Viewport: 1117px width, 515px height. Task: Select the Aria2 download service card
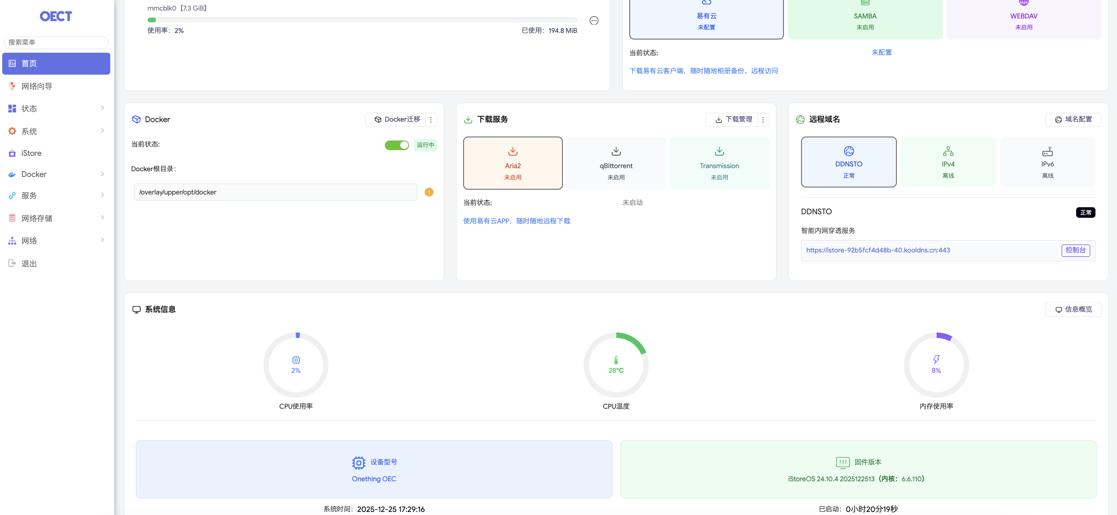click(512, 163)
